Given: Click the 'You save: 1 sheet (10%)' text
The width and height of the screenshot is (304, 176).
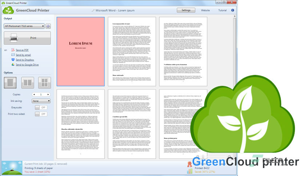Looking at the screenshot, I should tap(37, 172).
